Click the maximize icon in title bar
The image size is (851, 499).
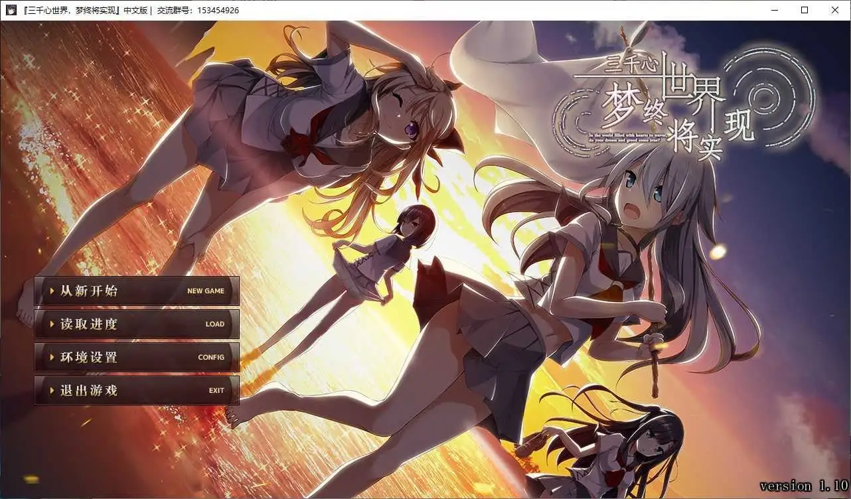[x=805, y=10]
